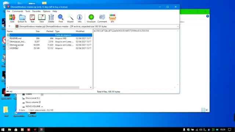The width and height of the screenshot is (235, 132).
Task: Open the Help menu
Action: click(55, 11)
